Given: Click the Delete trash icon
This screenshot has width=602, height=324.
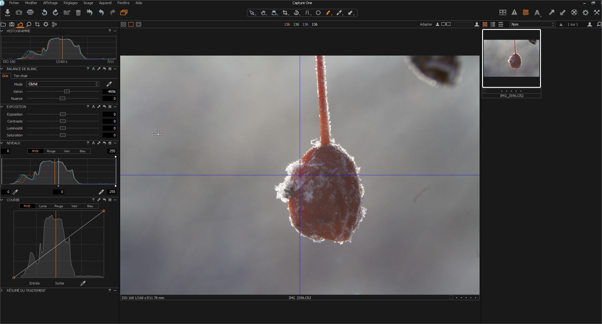Looking at the screenshot, I should click(78, 13).
